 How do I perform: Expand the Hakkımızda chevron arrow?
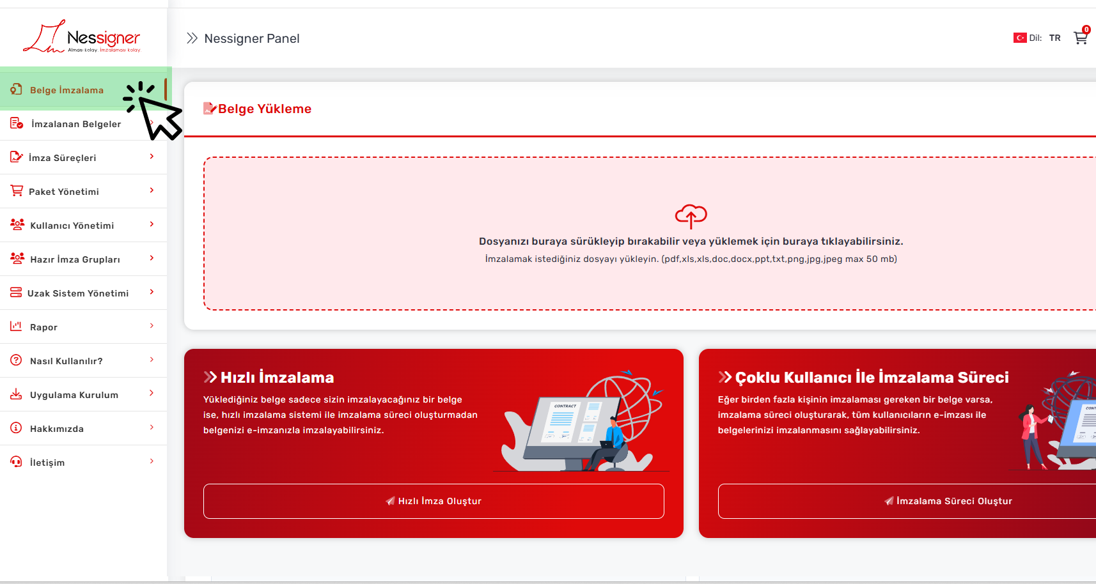tap(152, 427)
